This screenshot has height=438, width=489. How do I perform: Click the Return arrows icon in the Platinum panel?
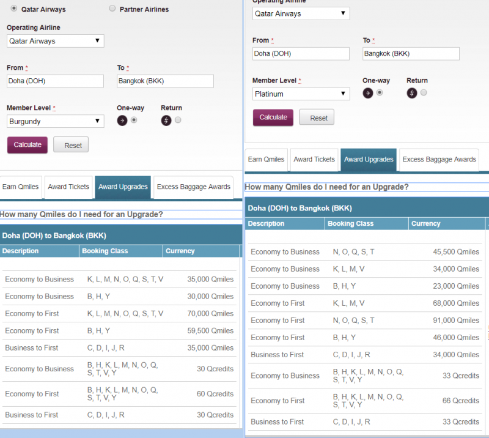412,93
